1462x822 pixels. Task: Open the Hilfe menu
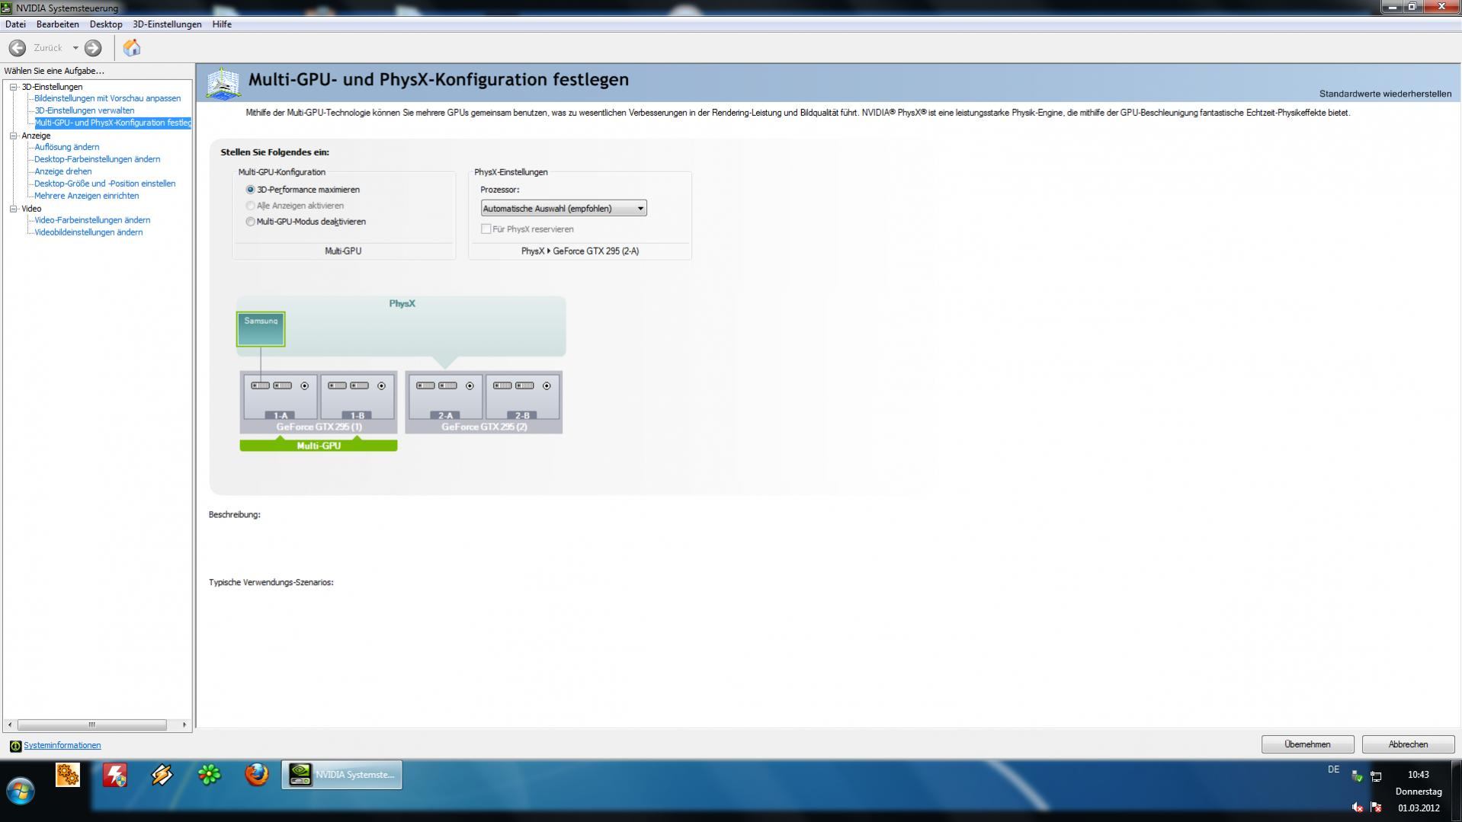coord(222,24)
